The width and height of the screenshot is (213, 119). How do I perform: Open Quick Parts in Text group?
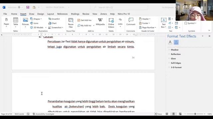171,19
